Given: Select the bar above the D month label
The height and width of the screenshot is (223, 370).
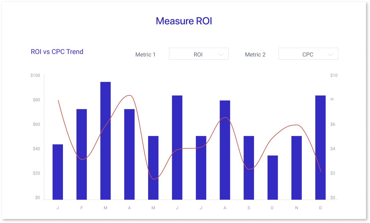Looking at the screenshot, I should pos(320,148).
